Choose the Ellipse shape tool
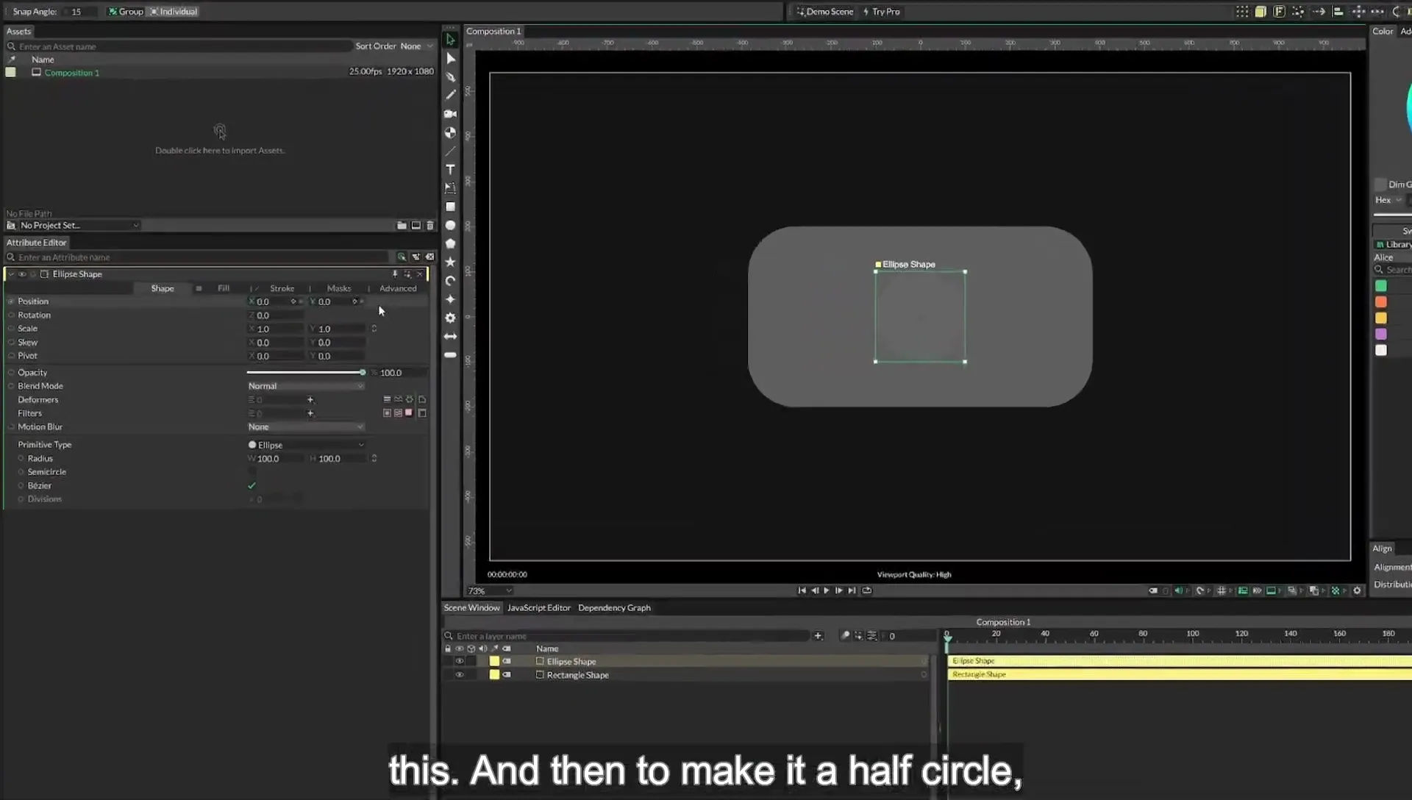Image resolution: width=1412 pixels, height=800 pixels. point(451,225)
